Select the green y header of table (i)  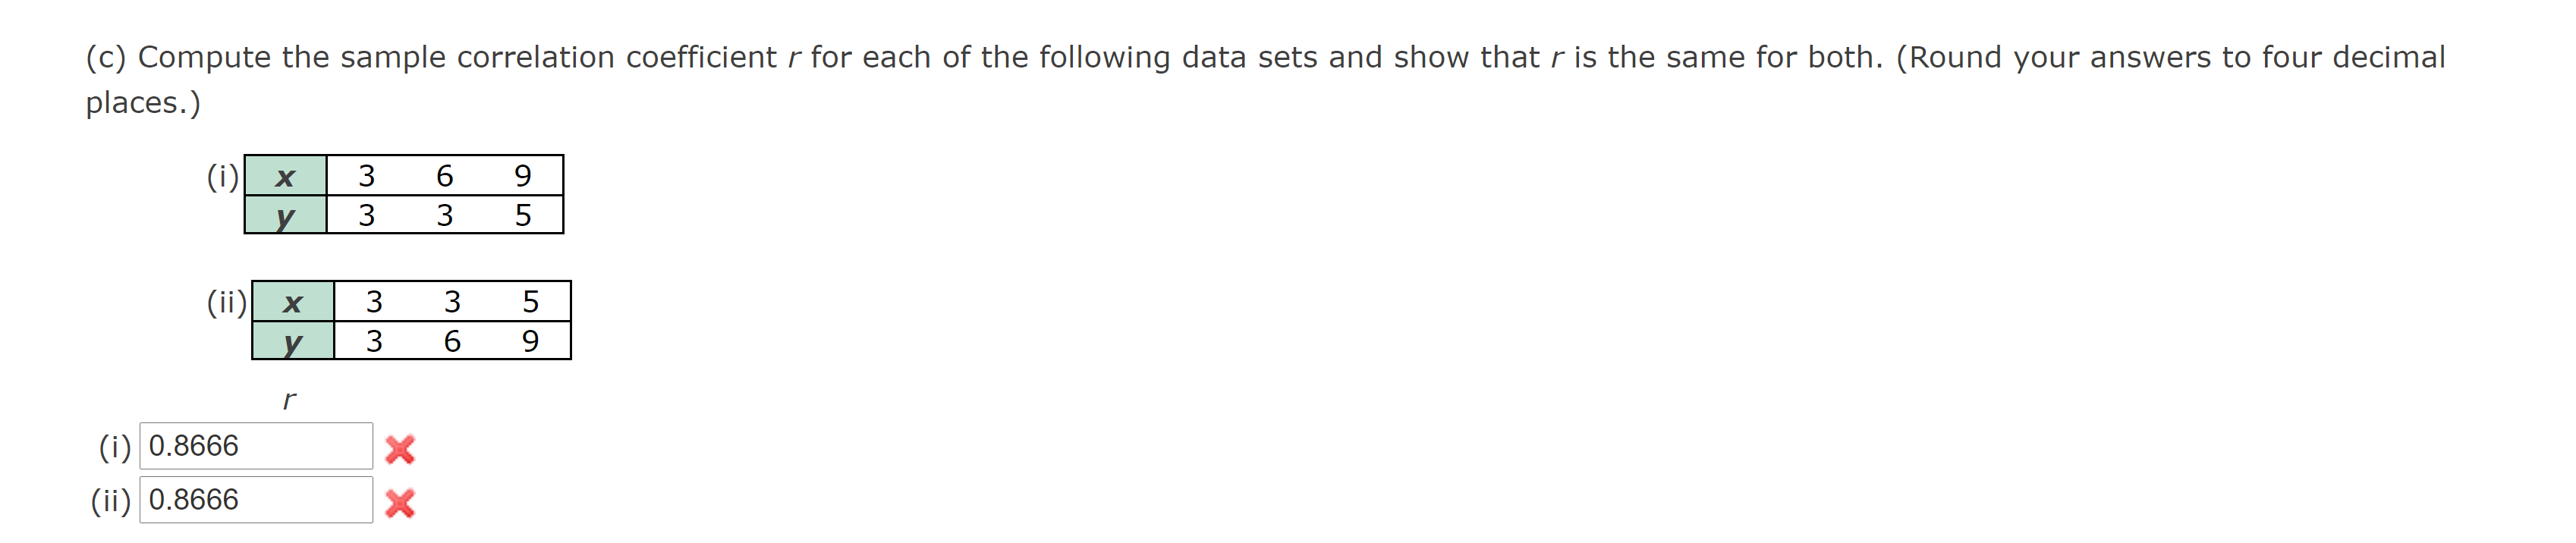287,215
